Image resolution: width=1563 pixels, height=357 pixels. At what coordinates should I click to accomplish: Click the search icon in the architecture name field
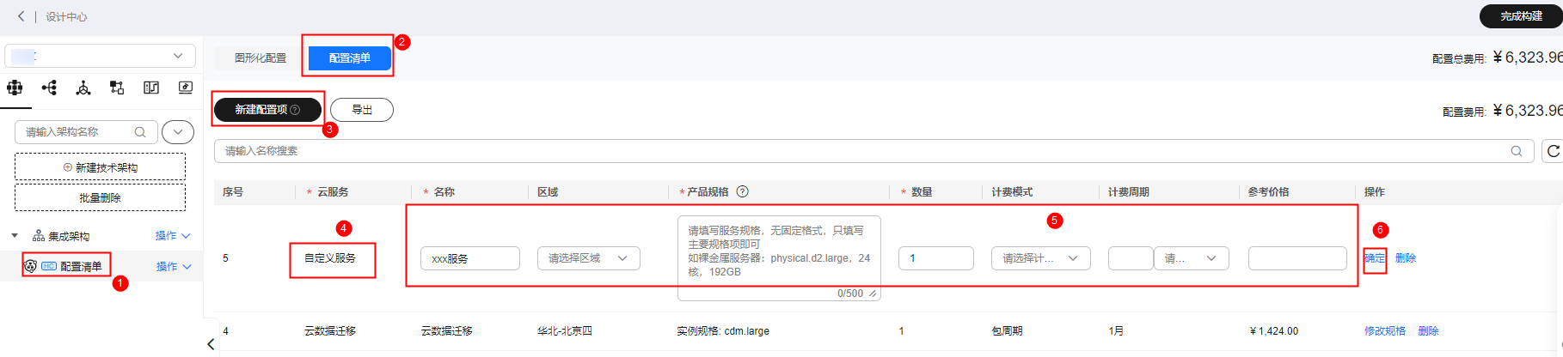coord(140,132)
